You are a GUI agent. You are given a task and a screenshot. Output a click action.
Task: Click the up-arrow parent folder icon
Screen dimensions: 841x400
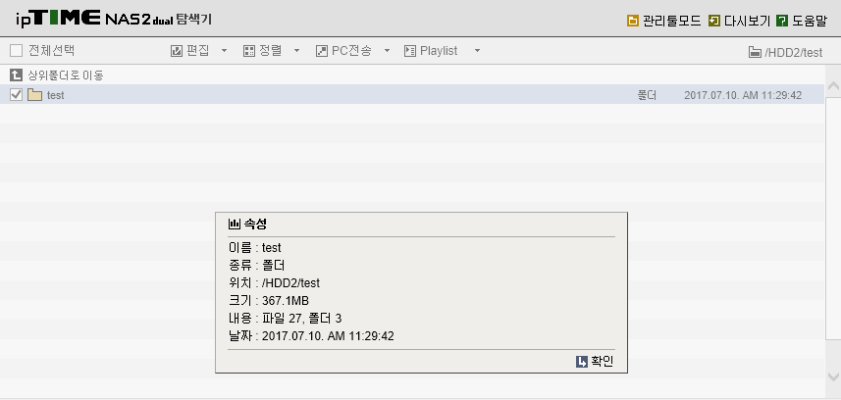point(16,75)
